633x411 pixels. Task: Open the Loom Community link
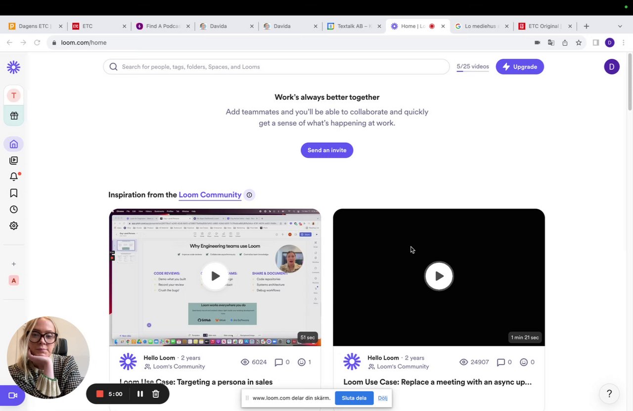tap(210, 195)
